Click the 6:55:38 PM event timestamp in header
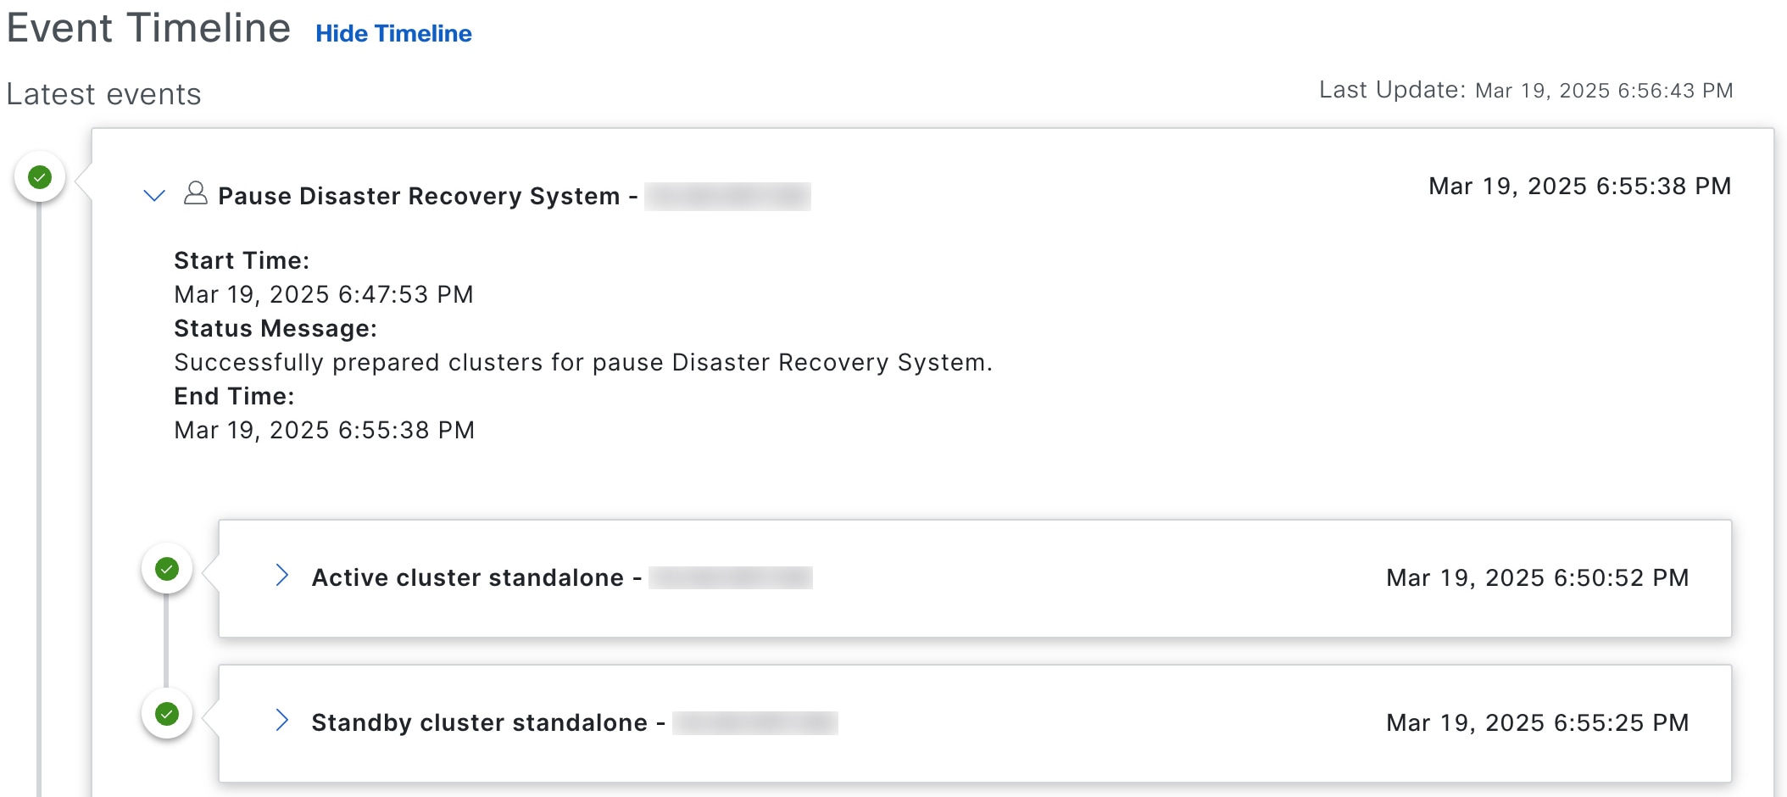This screenshot has height=797, width=1787. click(x=1579, y=187)
